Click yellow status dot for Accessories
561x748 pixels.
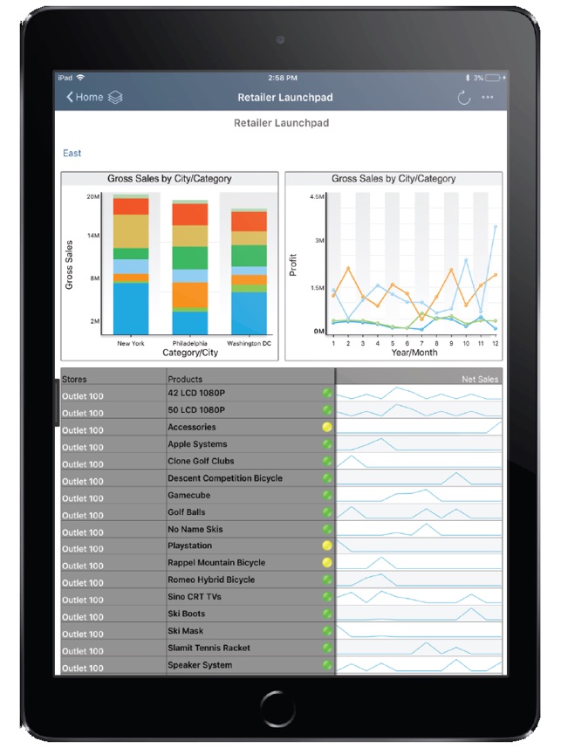[327, 427]
